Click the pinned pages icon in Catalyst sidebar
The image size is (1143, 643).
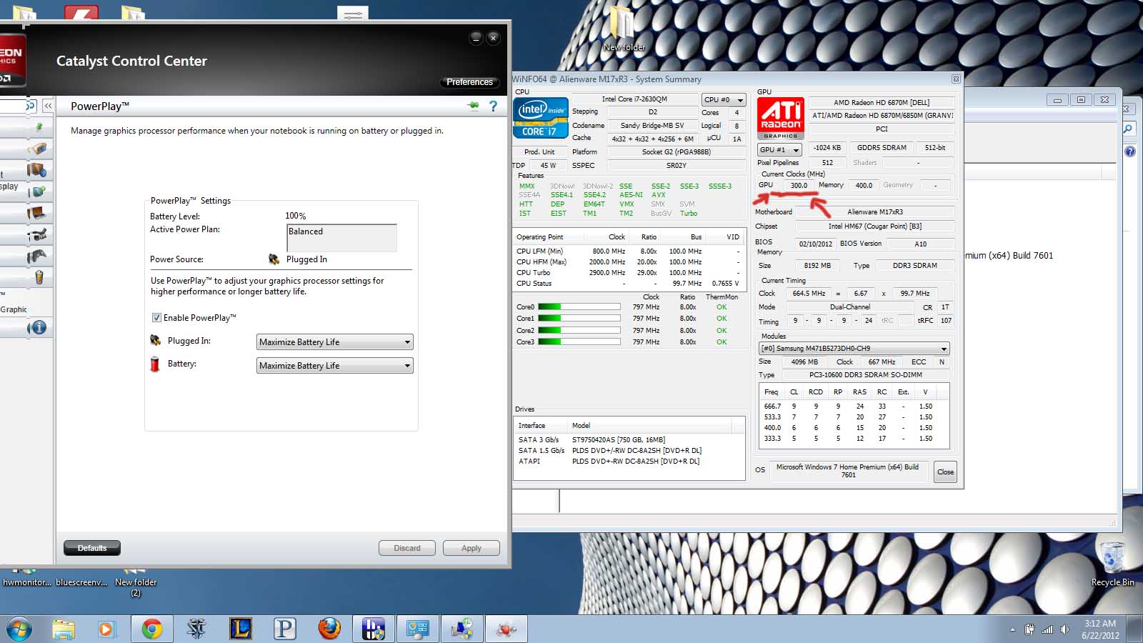pyautogui.click(x=39, y=127)
